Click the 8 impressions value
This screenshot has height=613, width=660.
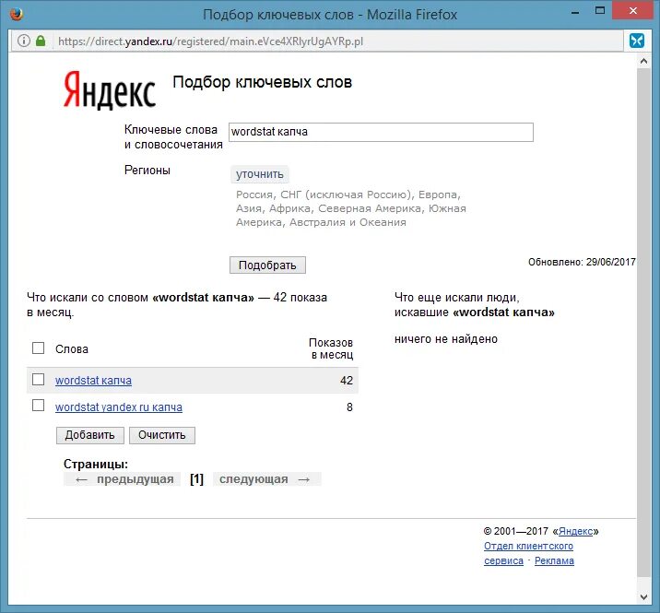pos(349,407)
